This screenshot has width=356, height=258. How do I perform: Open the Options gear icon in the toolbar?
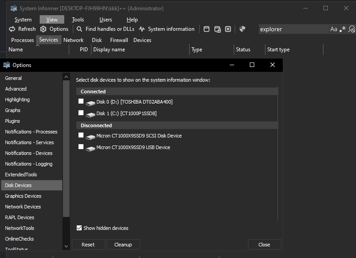(43, 29)
